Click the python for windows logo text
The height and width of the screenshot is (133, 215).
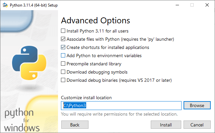click(22, 120)
